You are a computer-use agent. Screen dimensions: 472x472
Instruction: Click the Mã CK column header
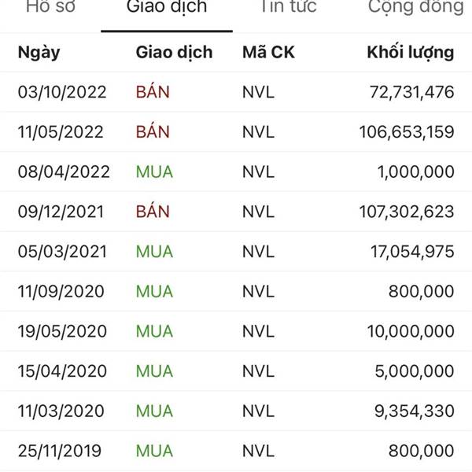pyautogui.click(x=268, y=52)
